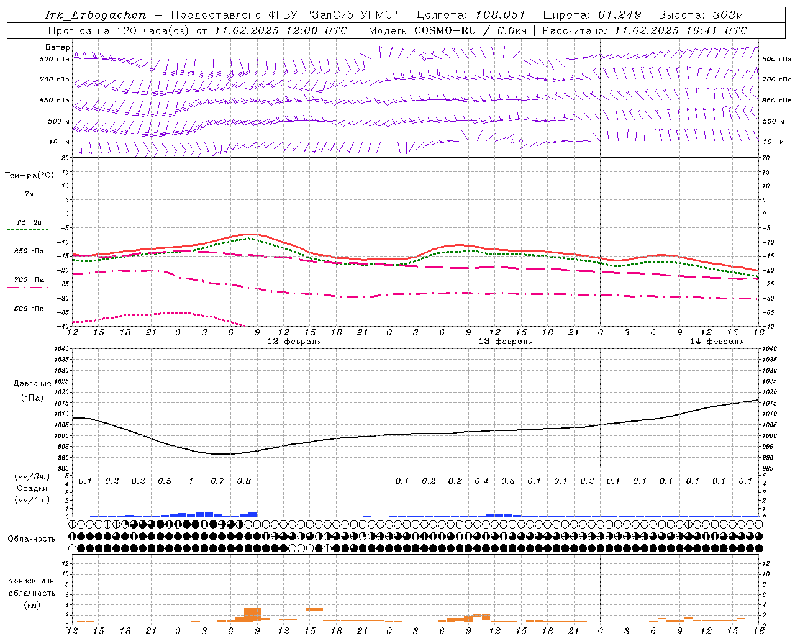Click the 3-hour precipitation value '0.5'
The image size is (795, 636).
coord(165,481)
